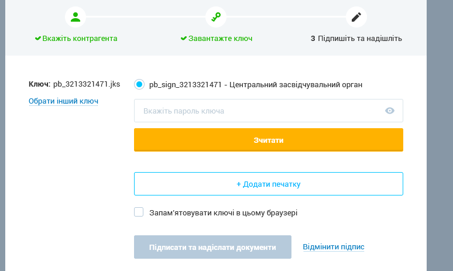Screen dimensions: 453x271
Task: Enable "Запам'ятовувати ключі в цьому браузері" checkbox
Action: click(x=139, y=212)
